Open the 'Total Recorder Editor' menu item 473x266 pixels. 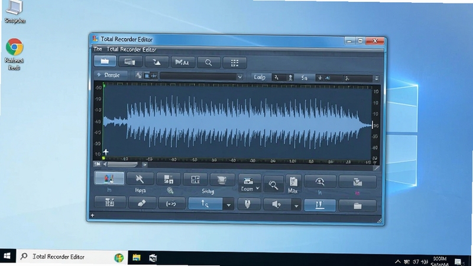[131, 49]
